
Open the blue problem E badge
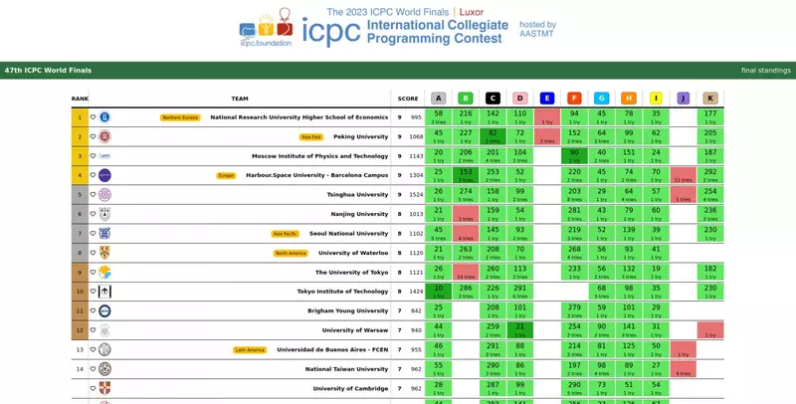(547, 99)
